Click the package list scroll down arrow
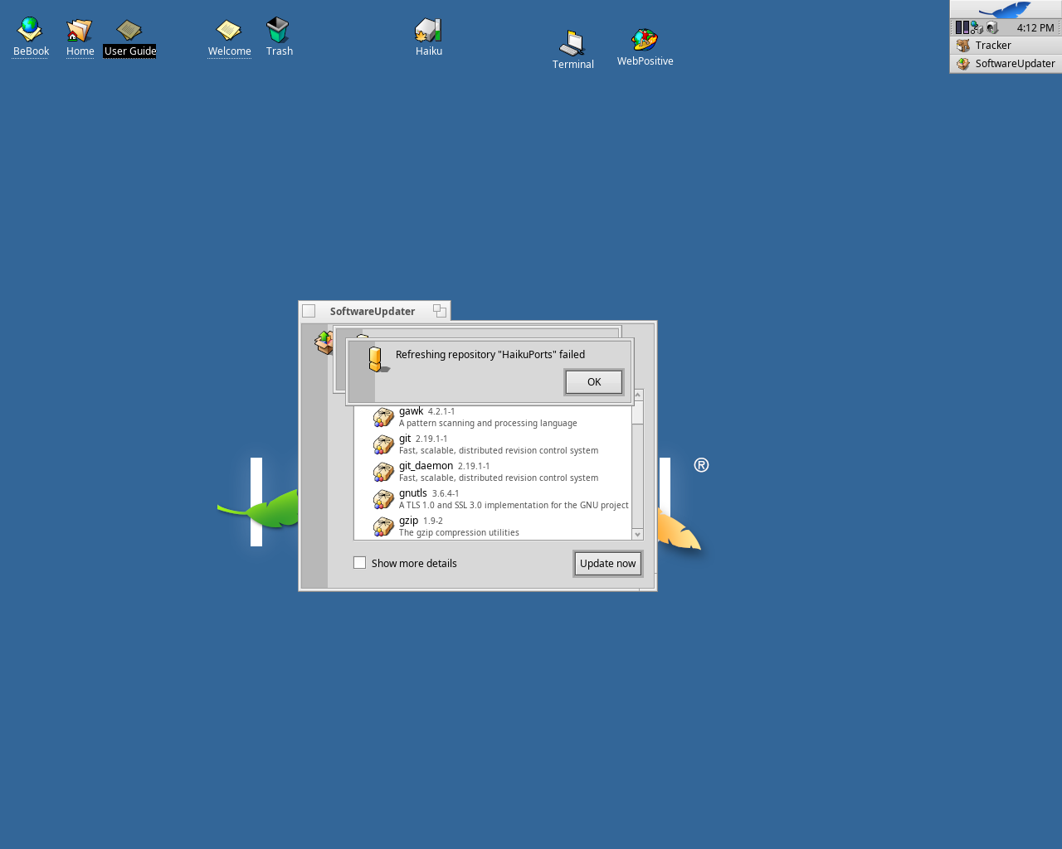 pyautogui.click(x=638, y=535)
